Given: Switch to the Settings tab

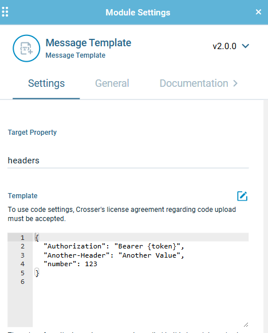Looking at the screenshot, I should 46,83.
